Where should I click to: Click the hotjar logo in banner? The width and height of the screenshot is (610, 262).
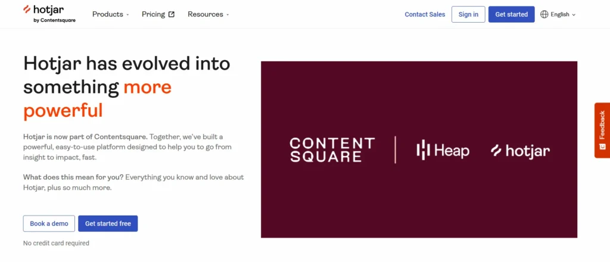pyautogui.click(x=520, y=151)
